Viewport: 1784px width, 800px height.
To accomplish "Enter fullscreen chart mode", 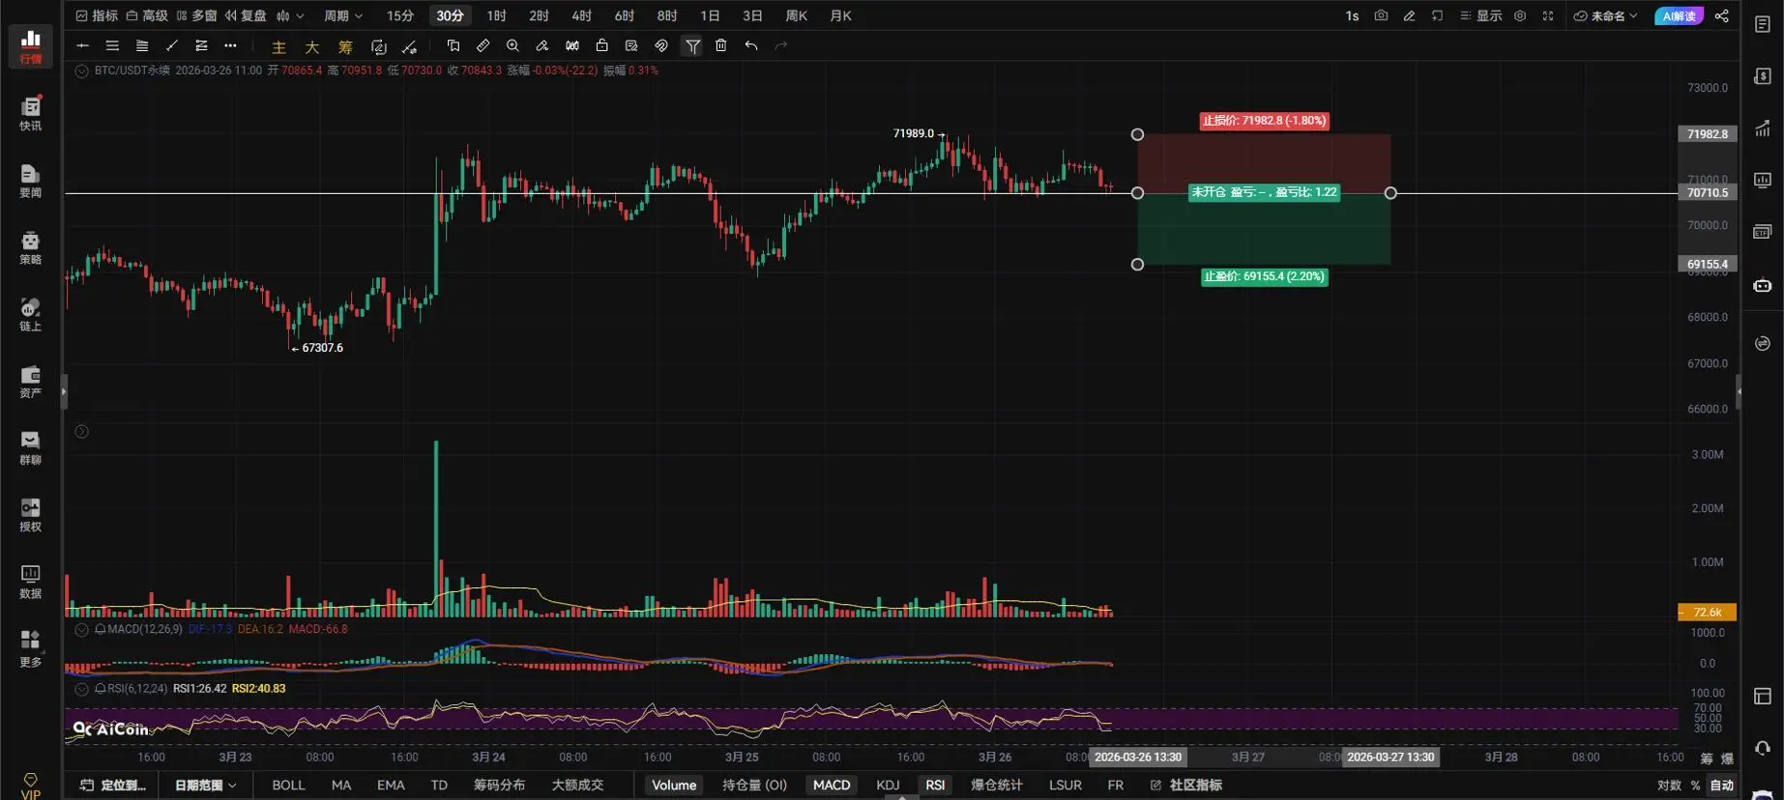I will tap(1548, 15).
